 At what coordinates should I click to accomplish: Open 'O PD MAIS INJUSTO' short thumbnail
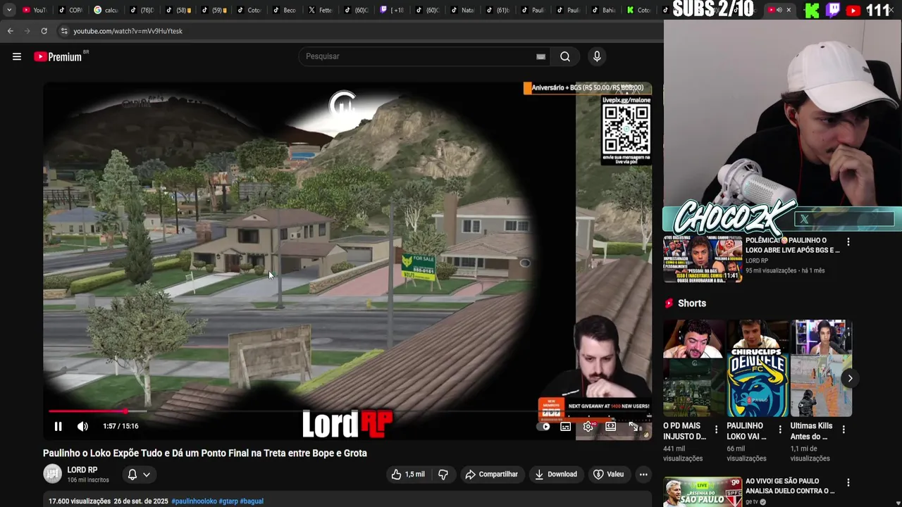pos(693,369)
